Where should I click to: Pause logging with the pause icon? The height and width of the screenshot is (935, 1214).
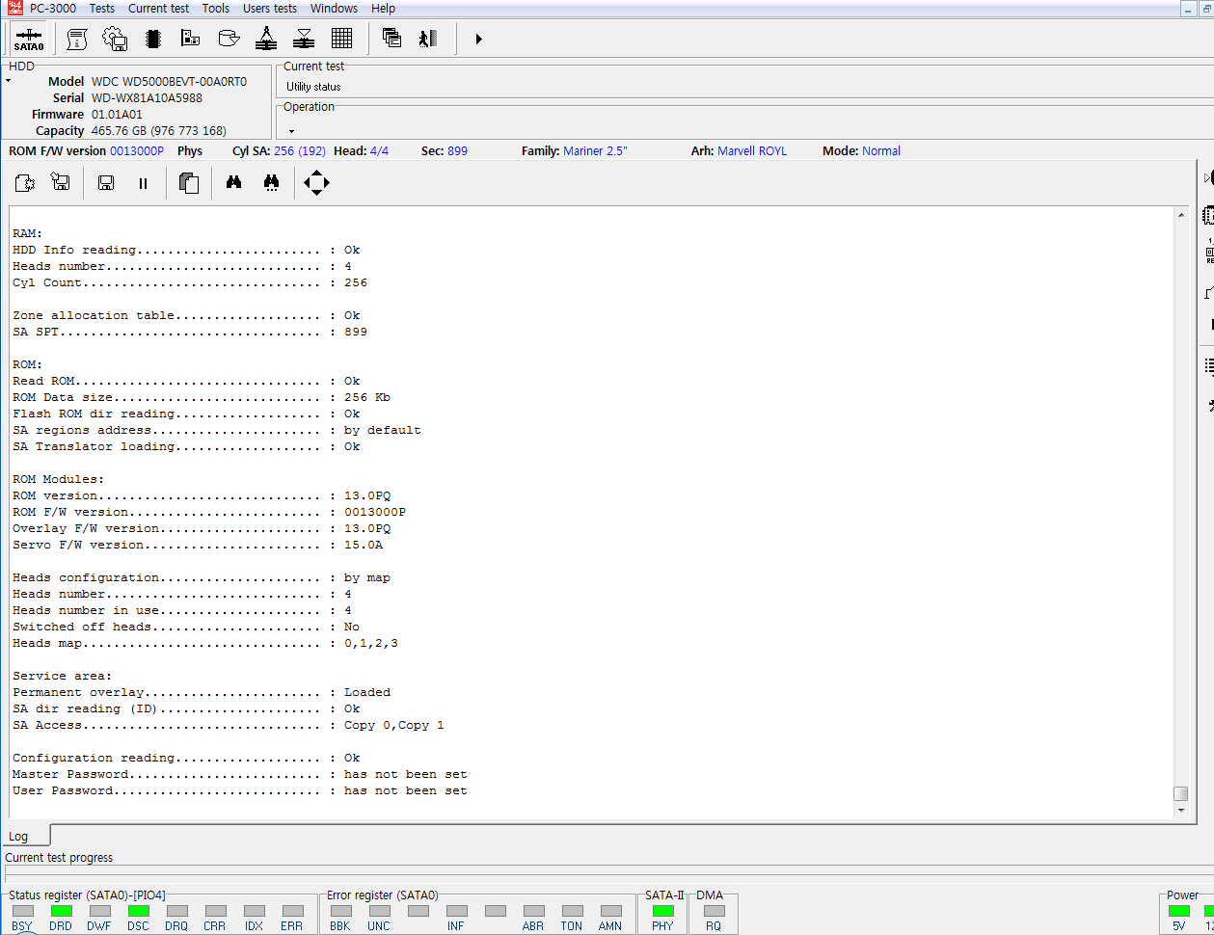point(143,183)
